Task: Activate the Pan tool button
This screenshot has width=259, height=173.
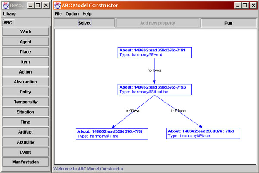Action: [x=228, y=23]
